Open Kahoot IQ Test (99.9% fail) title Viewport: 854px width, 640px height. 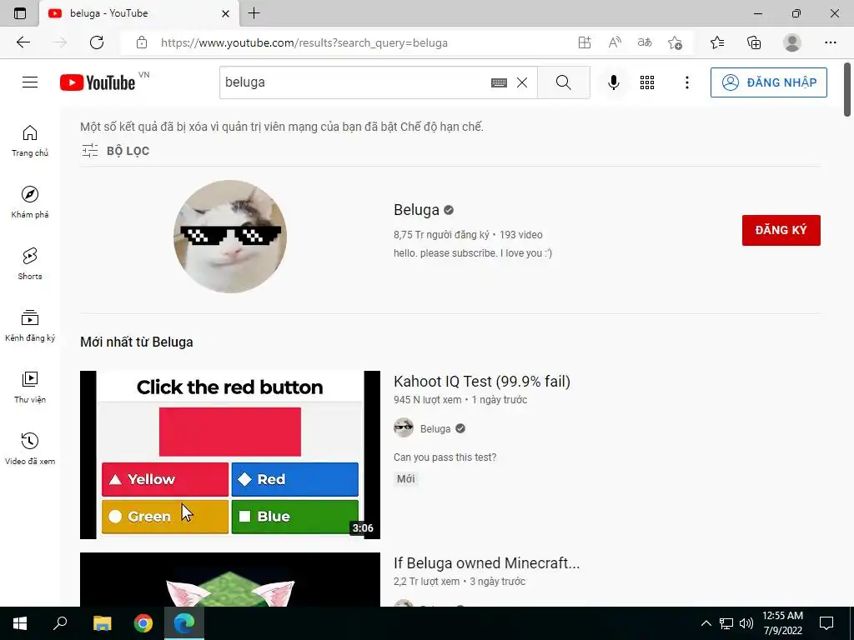coord(481,382)
